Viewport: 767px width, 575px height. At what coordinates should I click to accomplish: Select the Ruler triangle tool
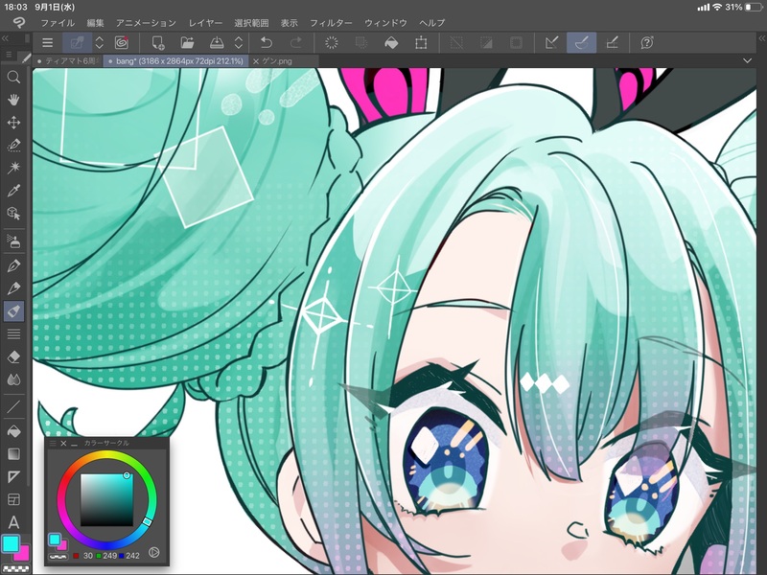click(13, 476)
